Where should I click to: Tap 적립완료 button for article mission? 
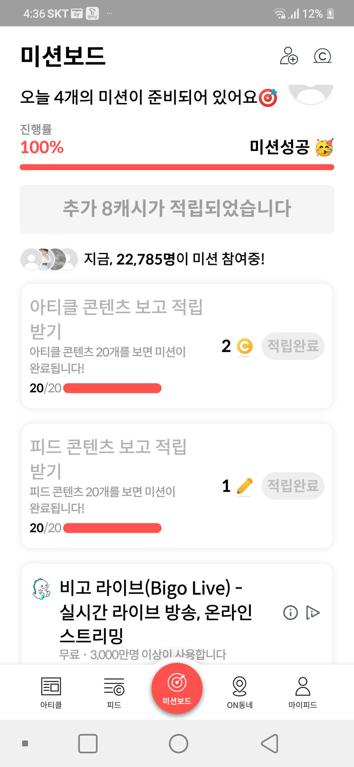coord(293,346)
